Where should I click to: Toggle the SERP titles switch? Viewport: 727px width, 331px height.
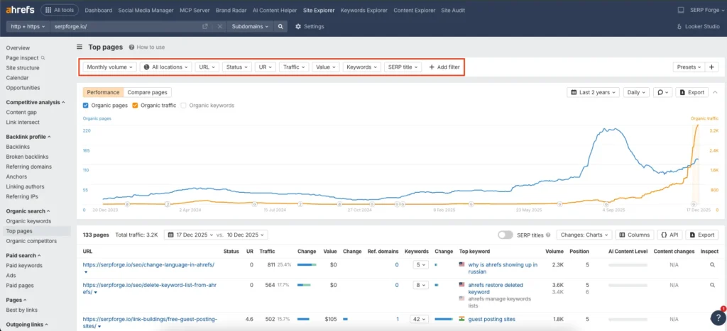pos(505,235)
